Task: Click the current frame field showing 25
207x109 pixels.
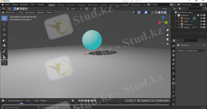Action: [x=130, y=100]
